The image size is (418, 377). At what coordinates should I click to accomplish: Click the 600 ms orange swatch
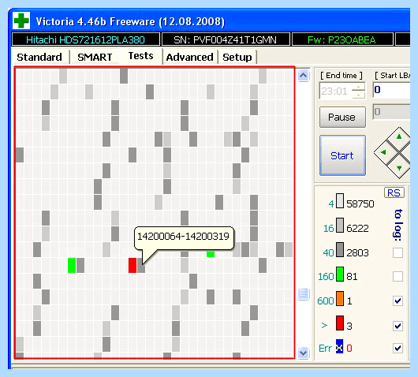[x=340, y=298]
